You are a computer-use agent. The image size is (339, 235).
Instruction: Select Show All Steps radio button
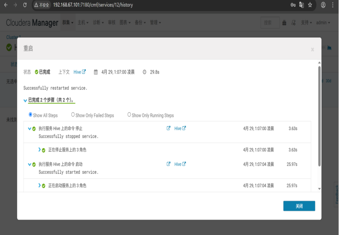click(x=31, y=115)
